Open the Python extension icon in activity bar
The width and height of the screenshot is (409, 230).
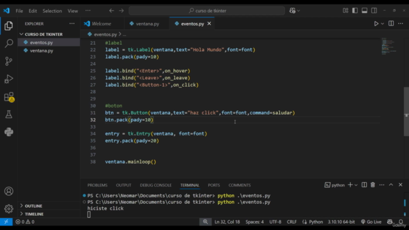coord(8,132)
